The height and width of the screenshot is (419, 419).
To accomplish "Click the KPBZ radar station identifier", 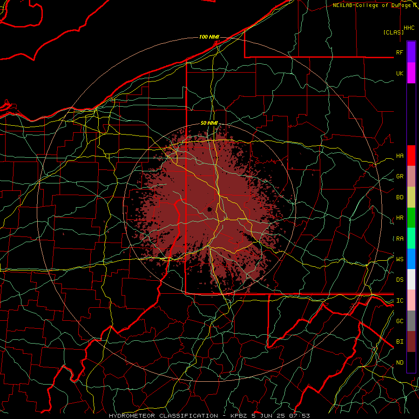I will pos(238,416).
